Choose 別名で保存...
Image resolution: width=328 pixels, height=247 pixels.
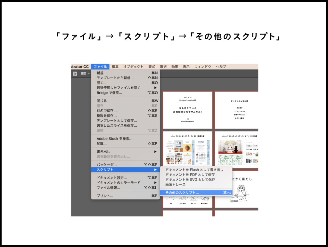click(x=126, y=111)
